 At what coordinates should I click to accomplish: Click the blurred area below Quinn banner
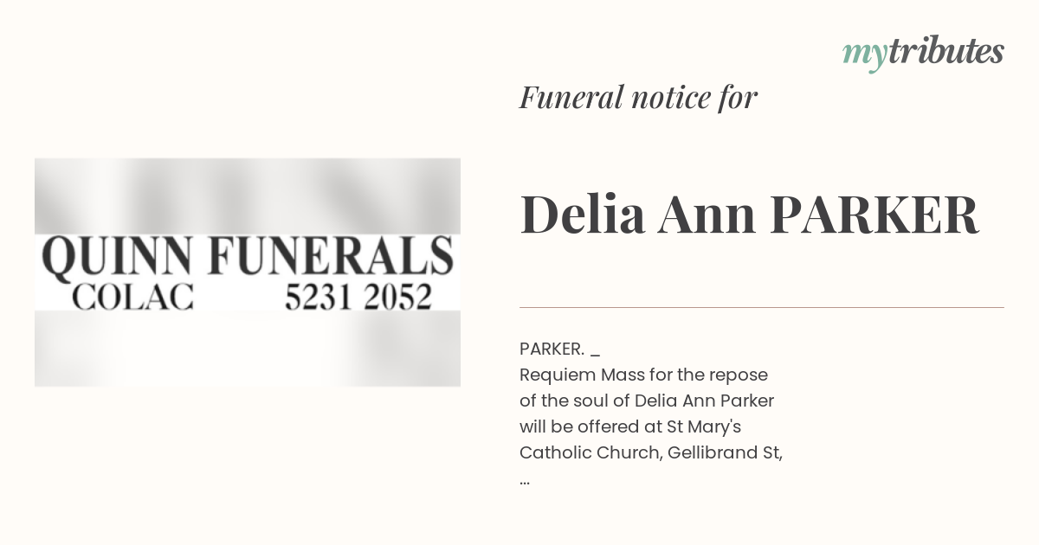click(x=248, y=349)
